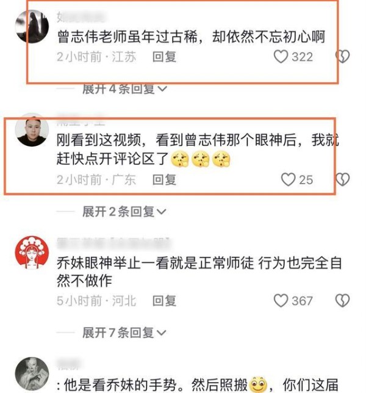This screenshot has width=366, height=393.
Task: Like the comment with 25 likes
Action: coord(289,179)
